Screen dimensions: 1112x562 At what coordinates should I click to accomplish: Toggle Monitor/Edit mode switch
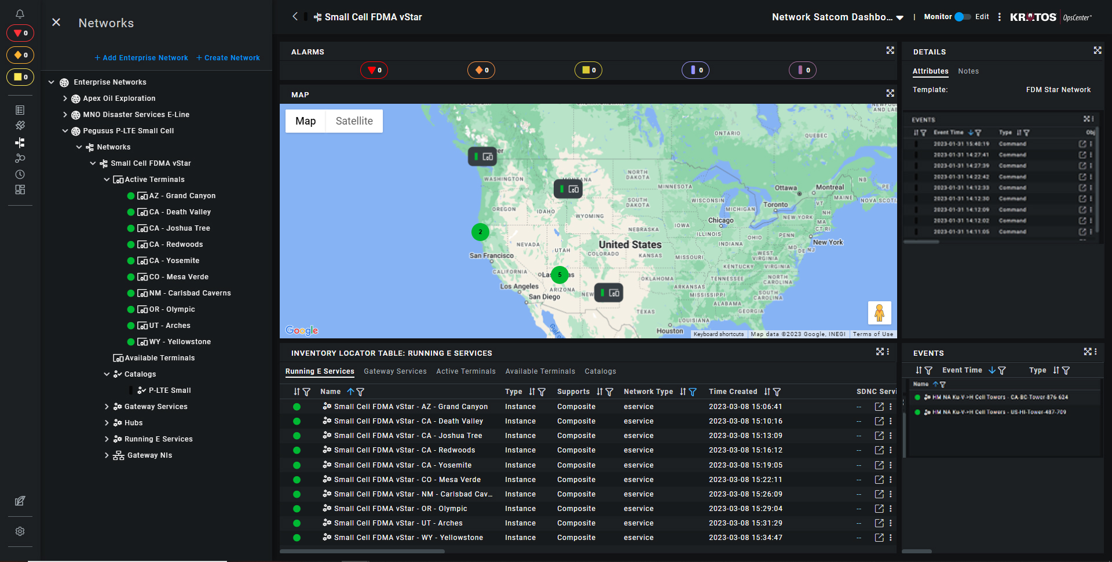pos(963,17)
